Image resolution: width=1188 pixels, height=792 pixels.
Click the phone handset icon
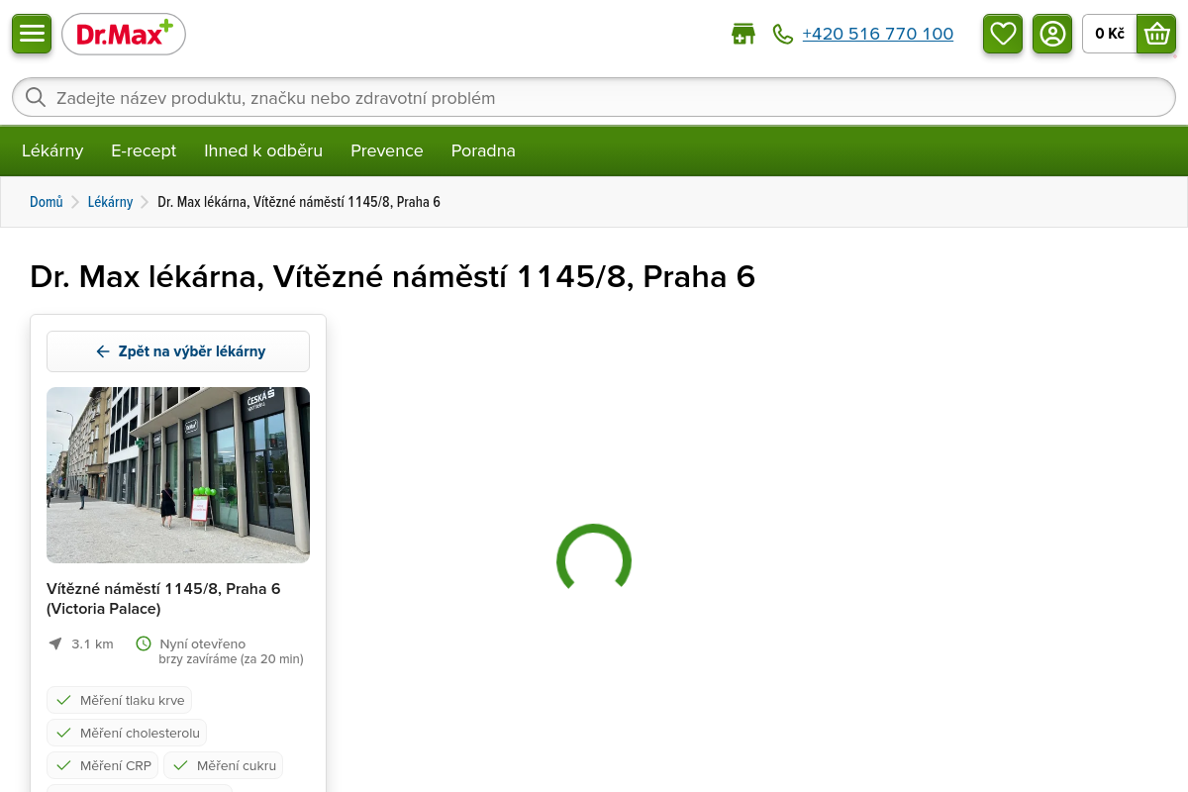(783, 35)
